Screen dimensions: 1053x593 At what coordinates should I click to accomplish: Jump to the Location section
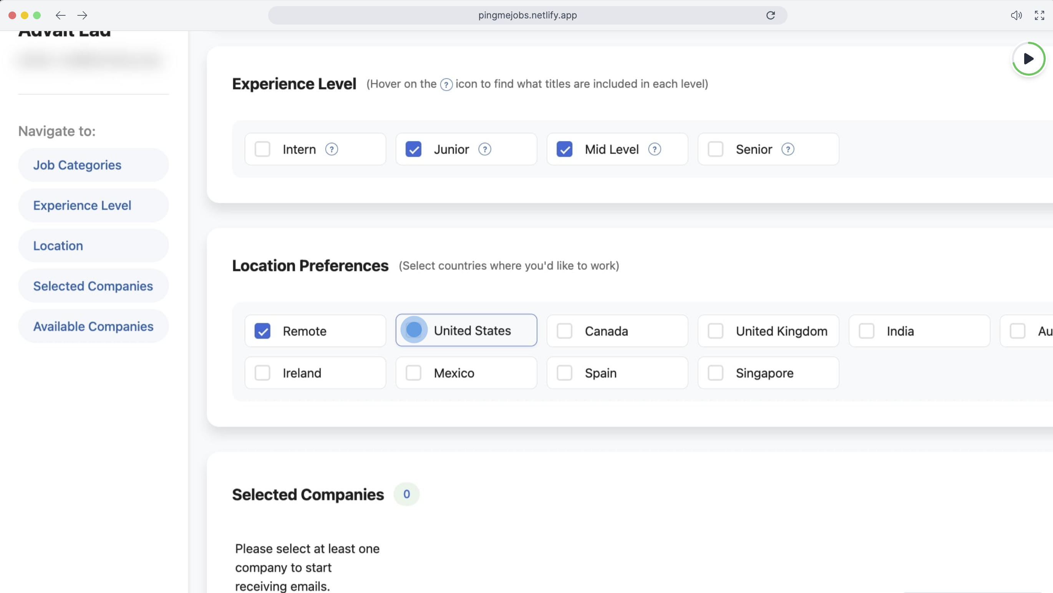[94, 246]
